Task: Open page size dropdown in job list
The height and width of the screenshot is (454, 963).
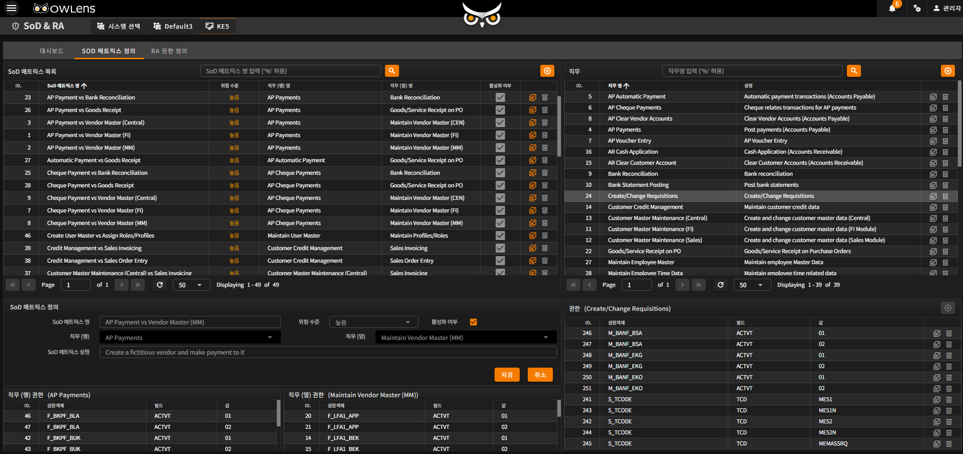Action: (x=752, y=285)
